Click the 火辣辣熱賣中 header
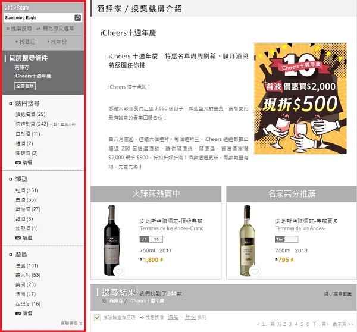This screenshot has width=357, height=332. click(x=156, y=194)
